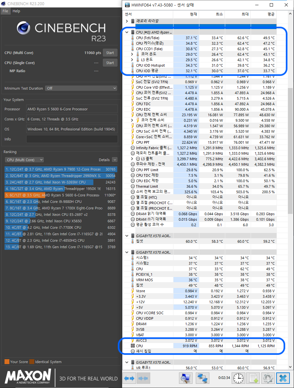Viewport: 294px width, 388px height.
Task: Select ranking entry Intel Xeon W-3265M CPU
Action: (61, 182)
